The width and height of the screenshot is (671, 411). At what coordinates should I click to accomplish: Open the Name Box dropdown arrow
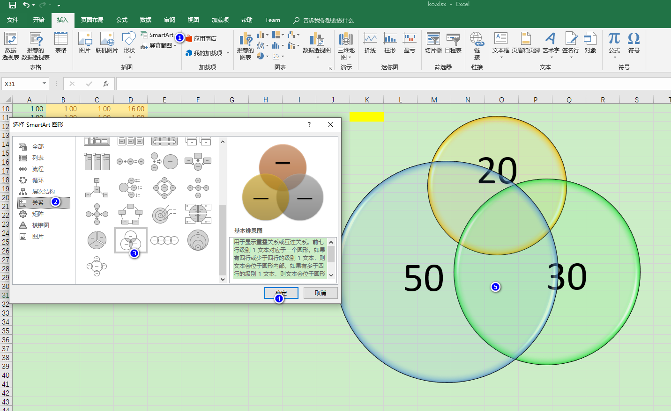(45, 84)
